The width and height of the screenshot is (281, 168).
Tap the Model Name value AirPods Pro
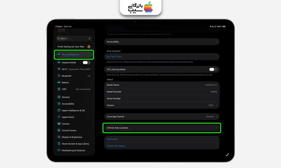click(x=211, y=85)
